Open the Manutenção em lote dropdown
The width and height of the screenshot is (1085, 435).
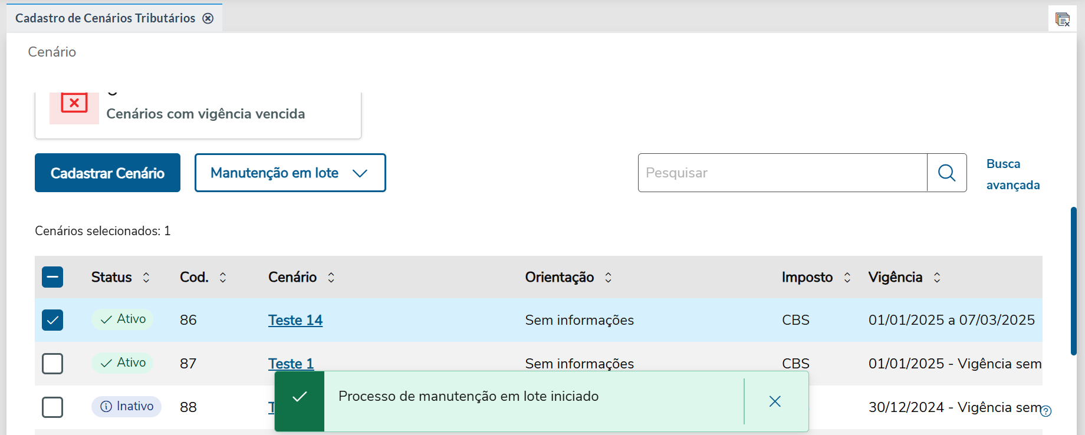click(290, 173)
